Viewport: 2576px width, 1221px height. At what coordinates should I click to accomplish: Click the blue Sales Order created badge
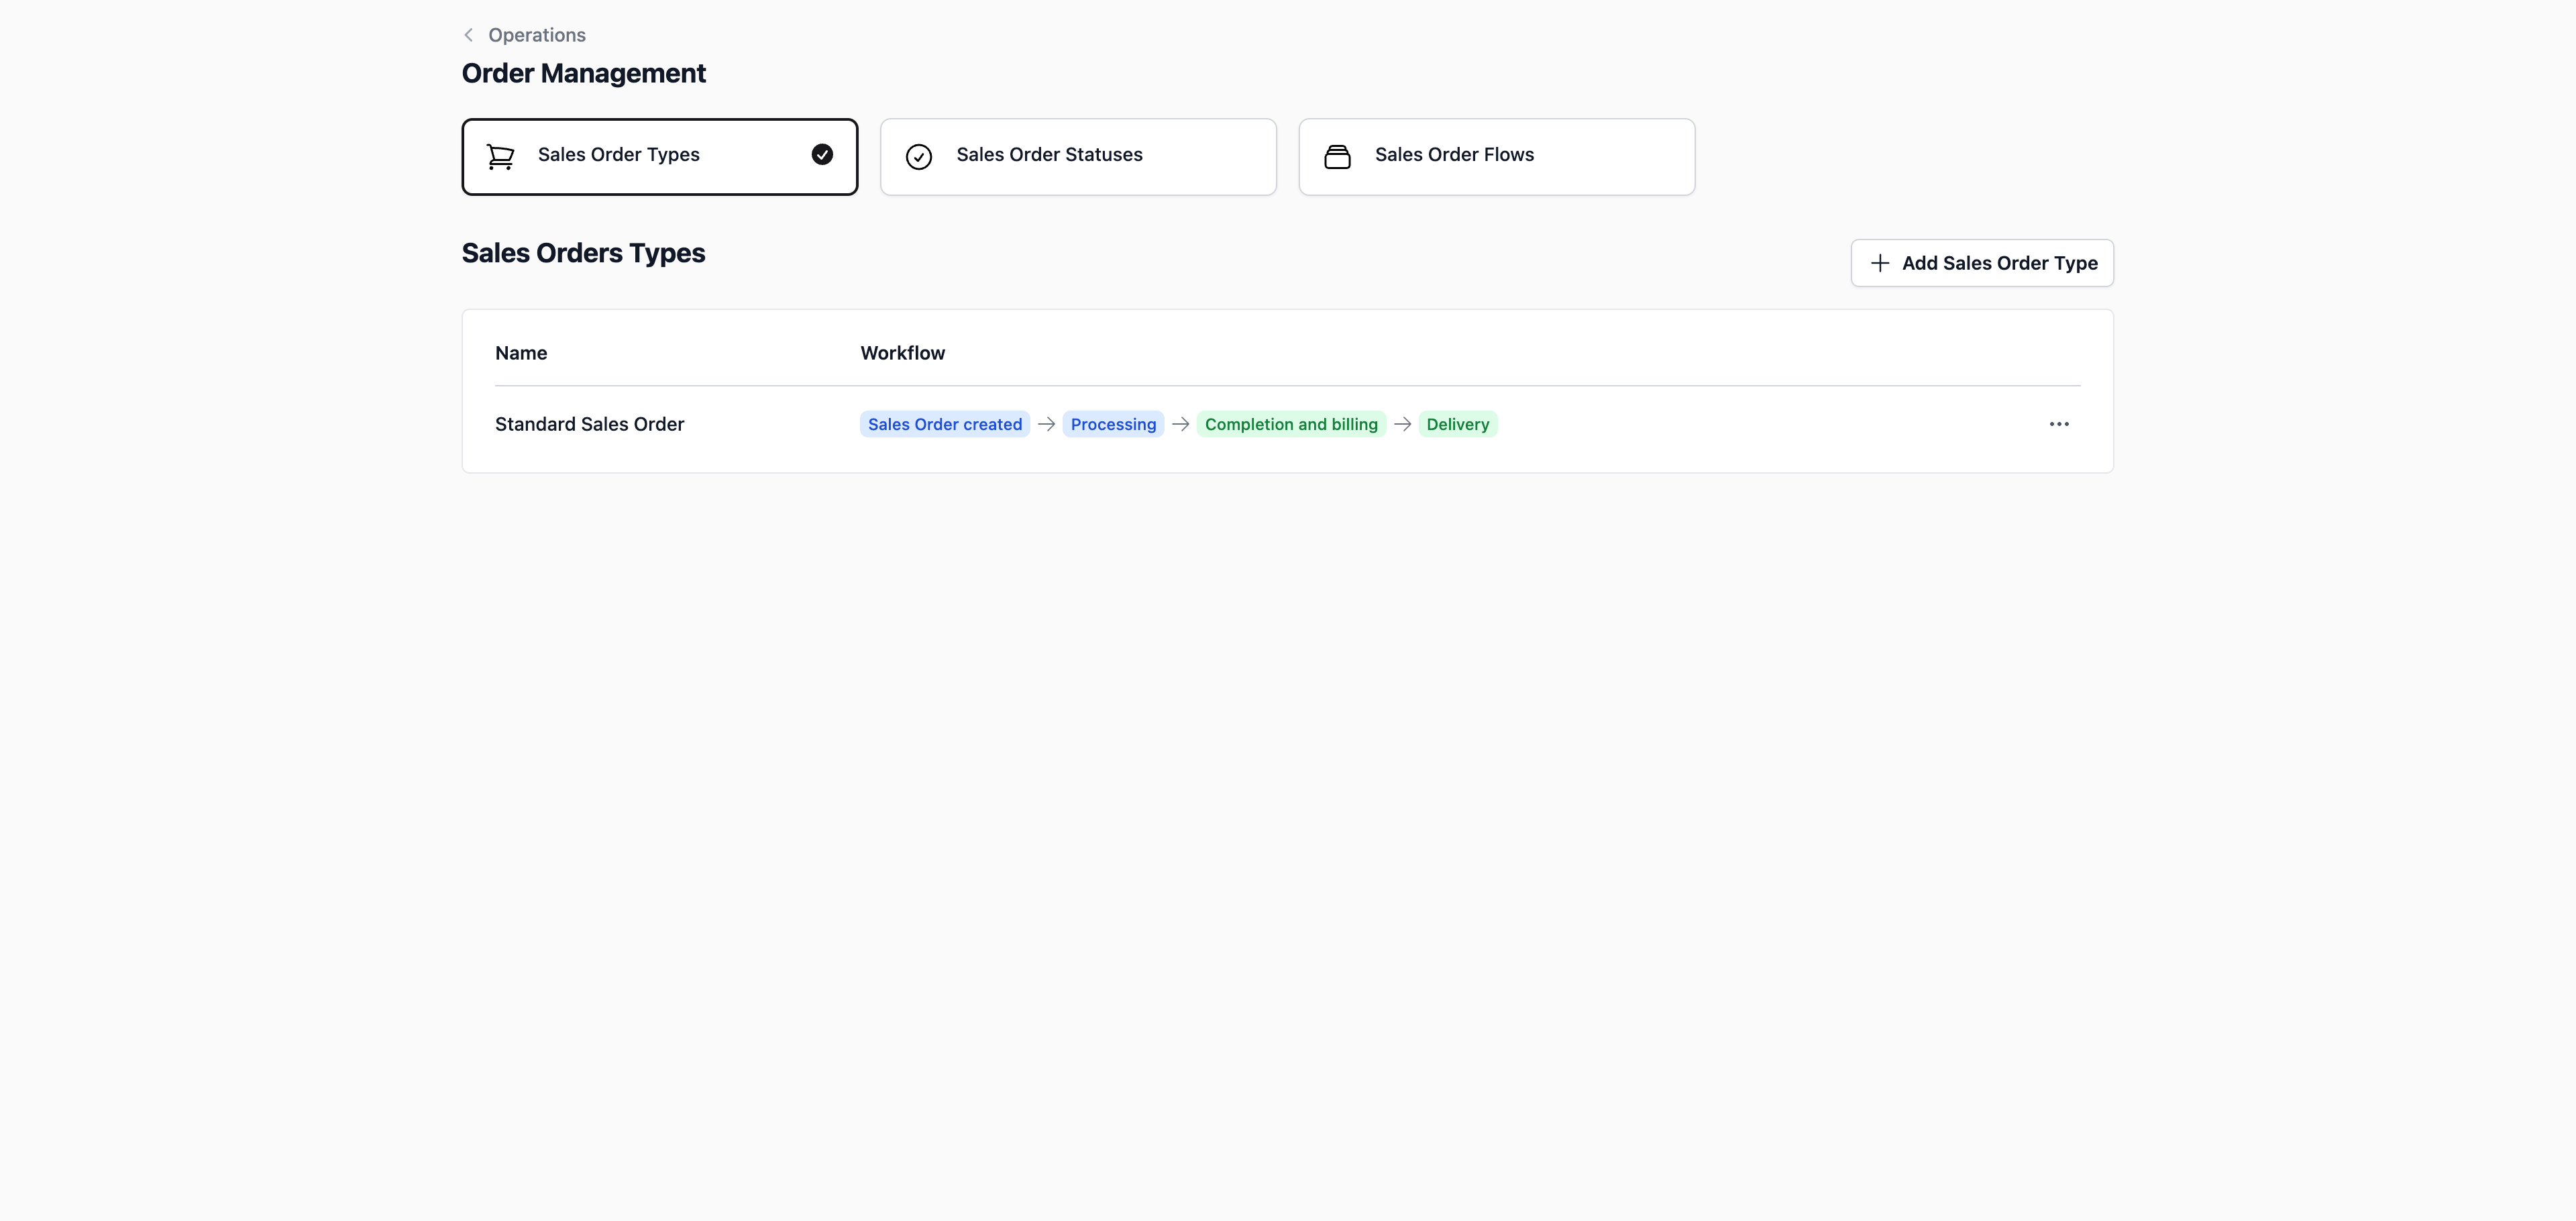pyautogui.click(x=944, y=424)
